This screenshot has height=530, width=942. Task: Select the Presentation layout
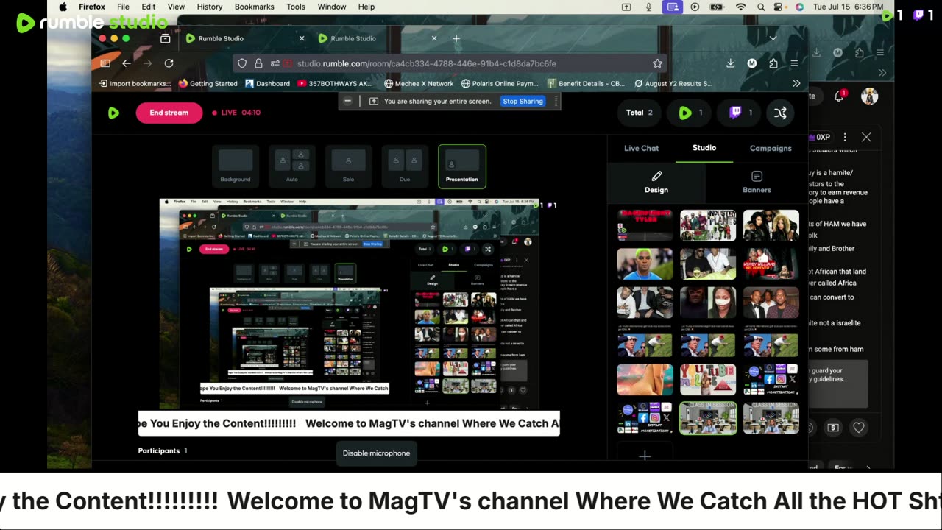(462, 166)
